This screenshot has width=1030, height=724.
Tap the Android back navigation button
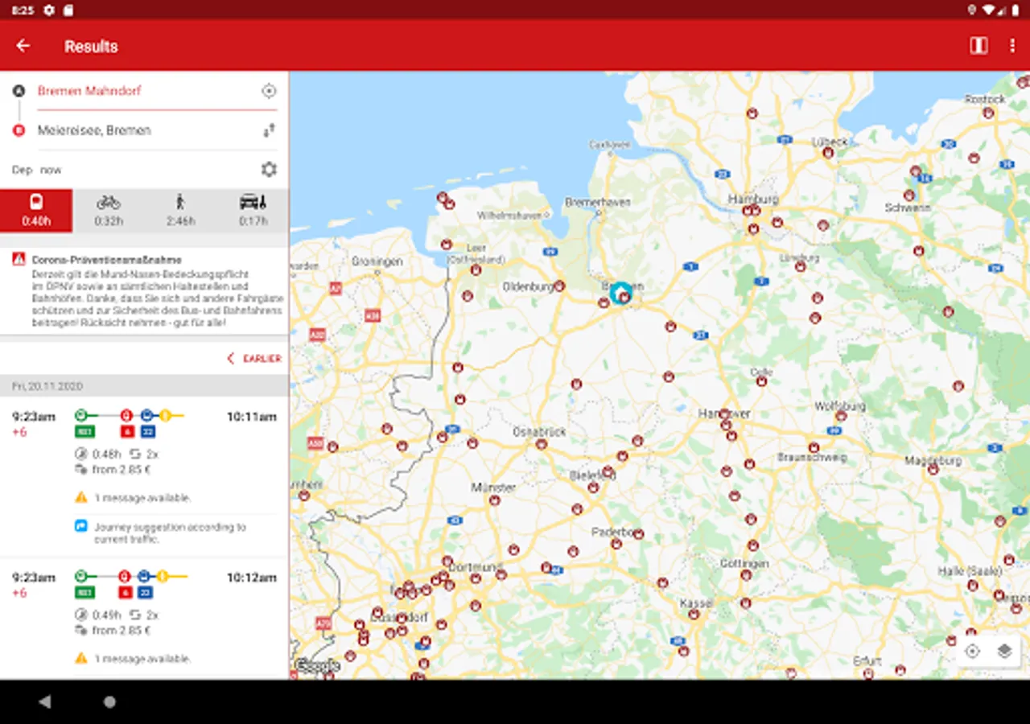(44, 701)
